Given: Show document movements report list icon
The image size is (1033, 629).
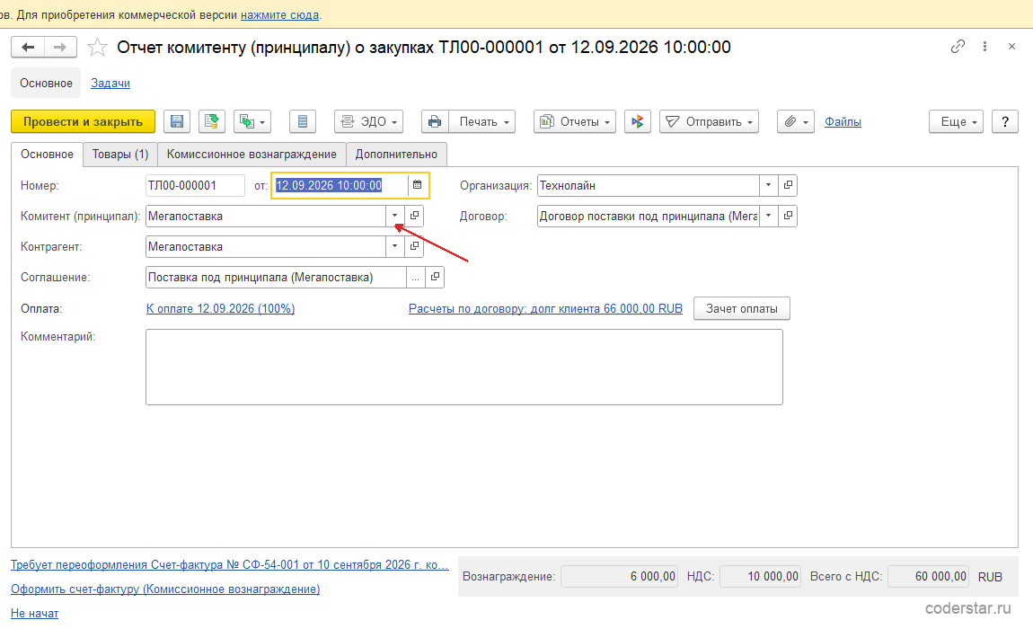Looking at the screenshot, I should tap(303, 121).
